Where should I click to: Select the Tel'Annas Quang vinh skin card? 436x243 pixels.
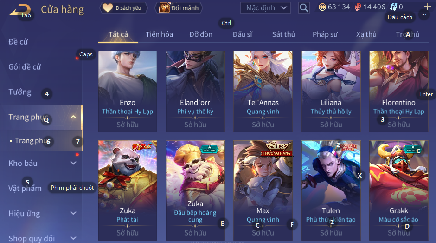263,92
